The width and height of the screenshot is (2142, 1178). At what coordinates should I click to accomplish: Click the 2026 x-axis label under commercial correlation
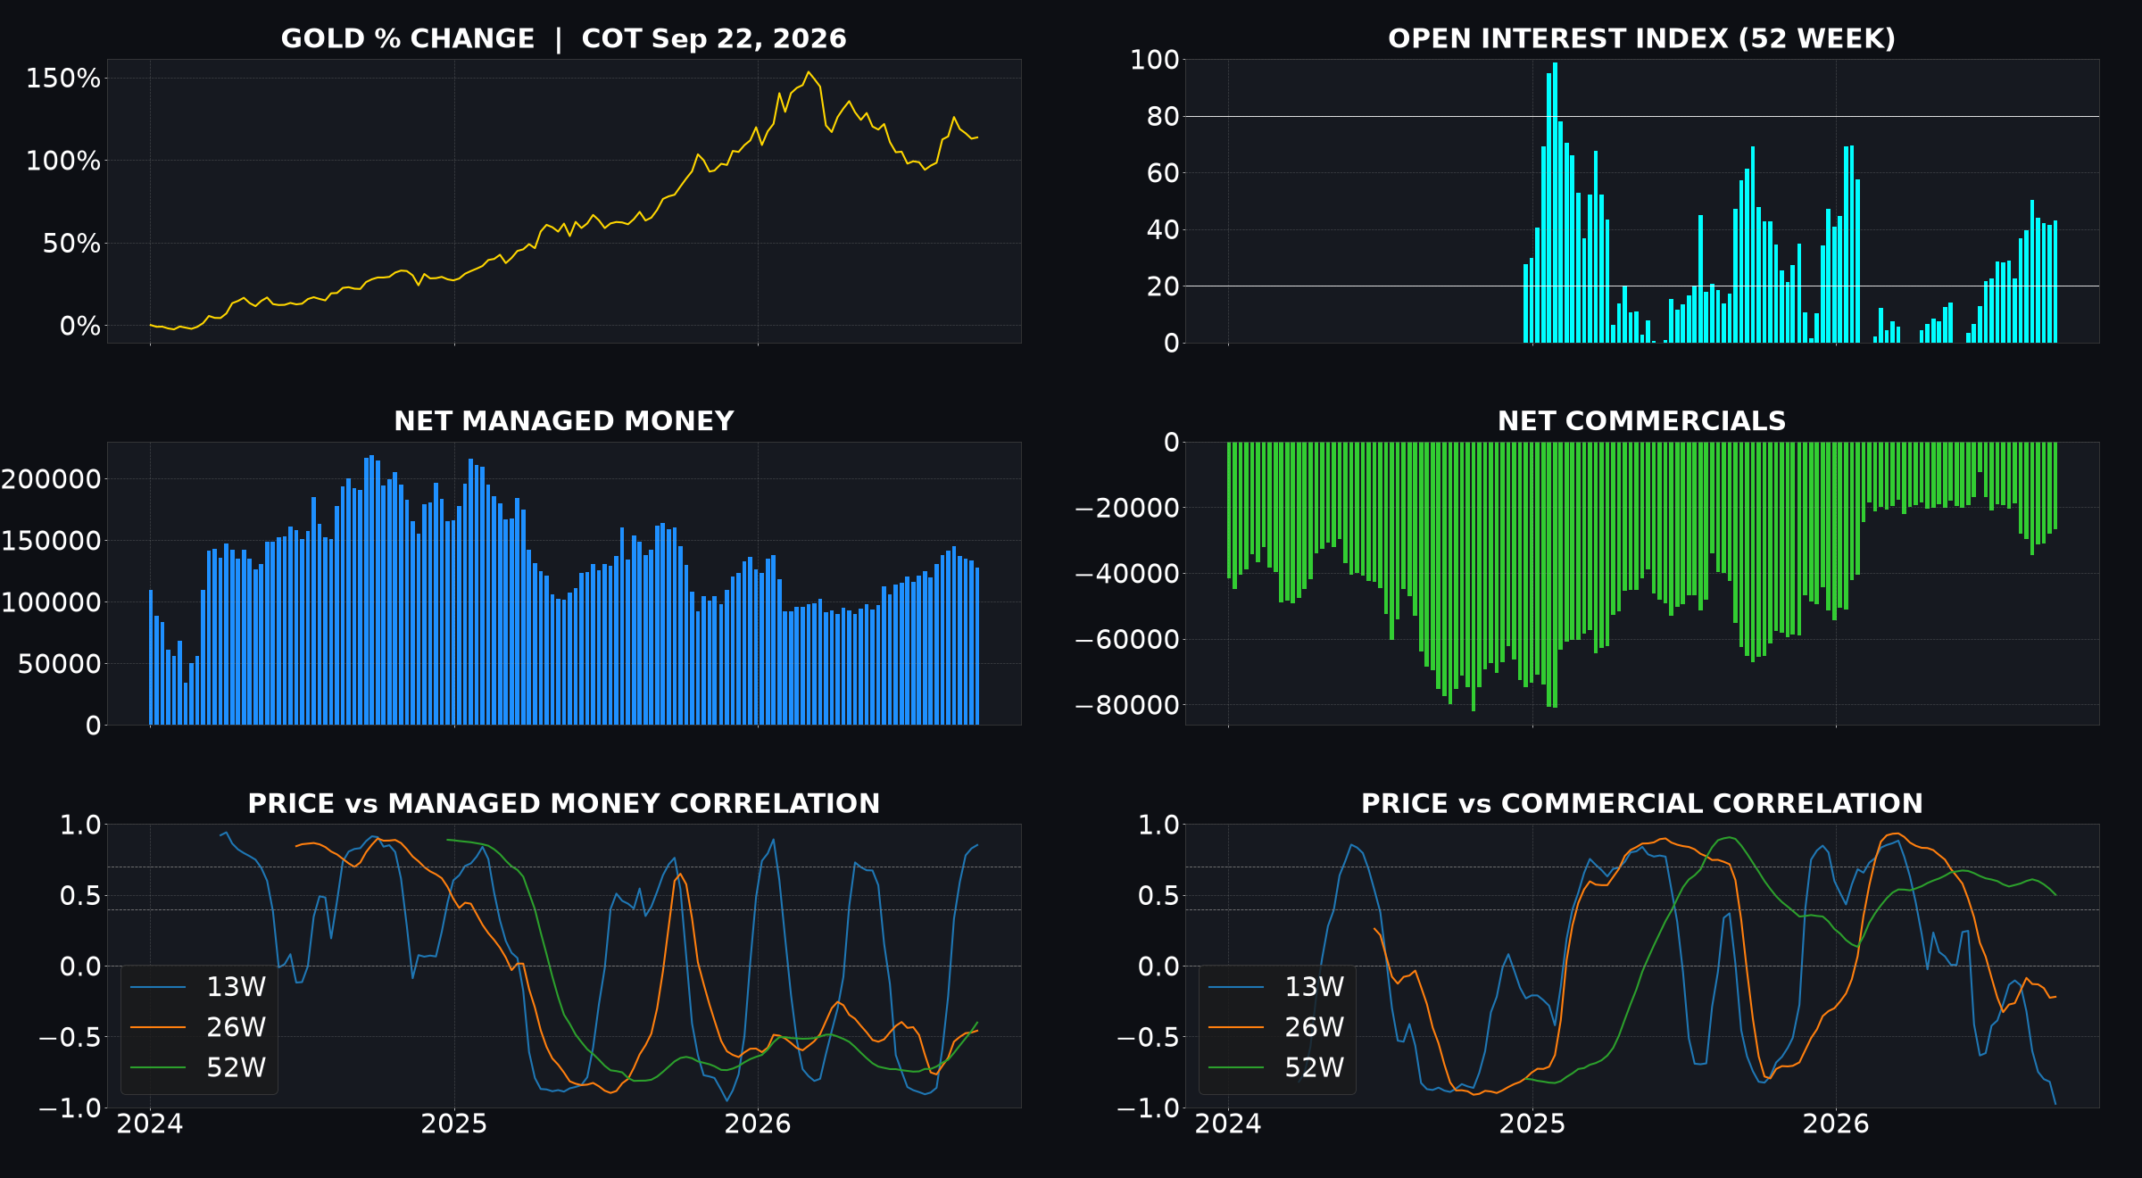(1836, 1124)
